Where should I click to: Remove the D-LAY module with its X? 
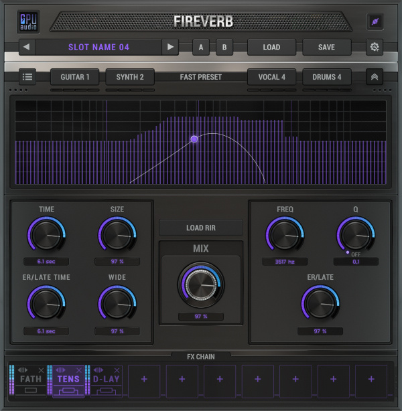[117, 370]
